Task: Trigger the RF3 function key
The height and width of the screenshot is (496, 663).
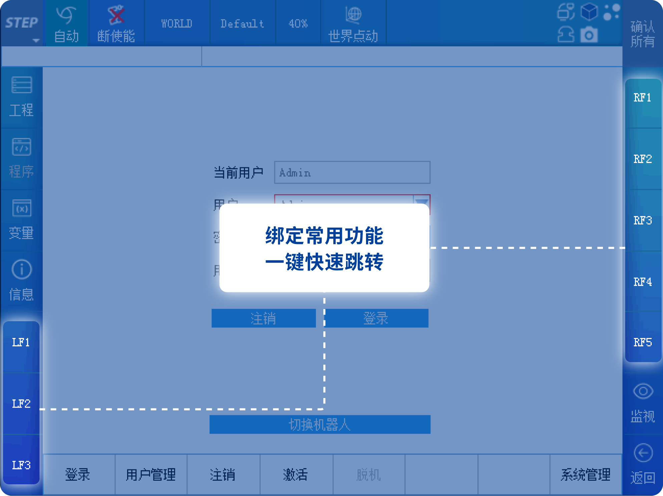Action: (643, 220)
